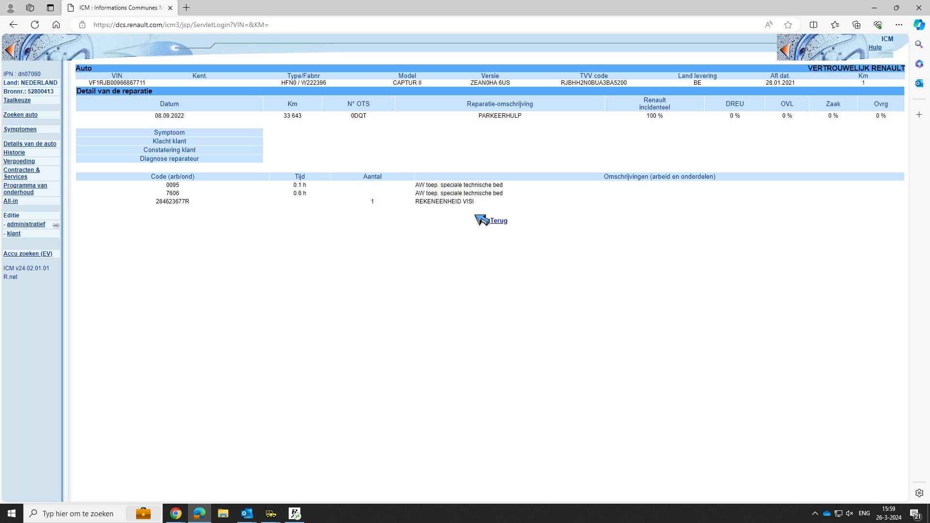The height and width of the screenshot is (523, 930).
Task: Open Outlook from taskbar
Action: (247, 513)
